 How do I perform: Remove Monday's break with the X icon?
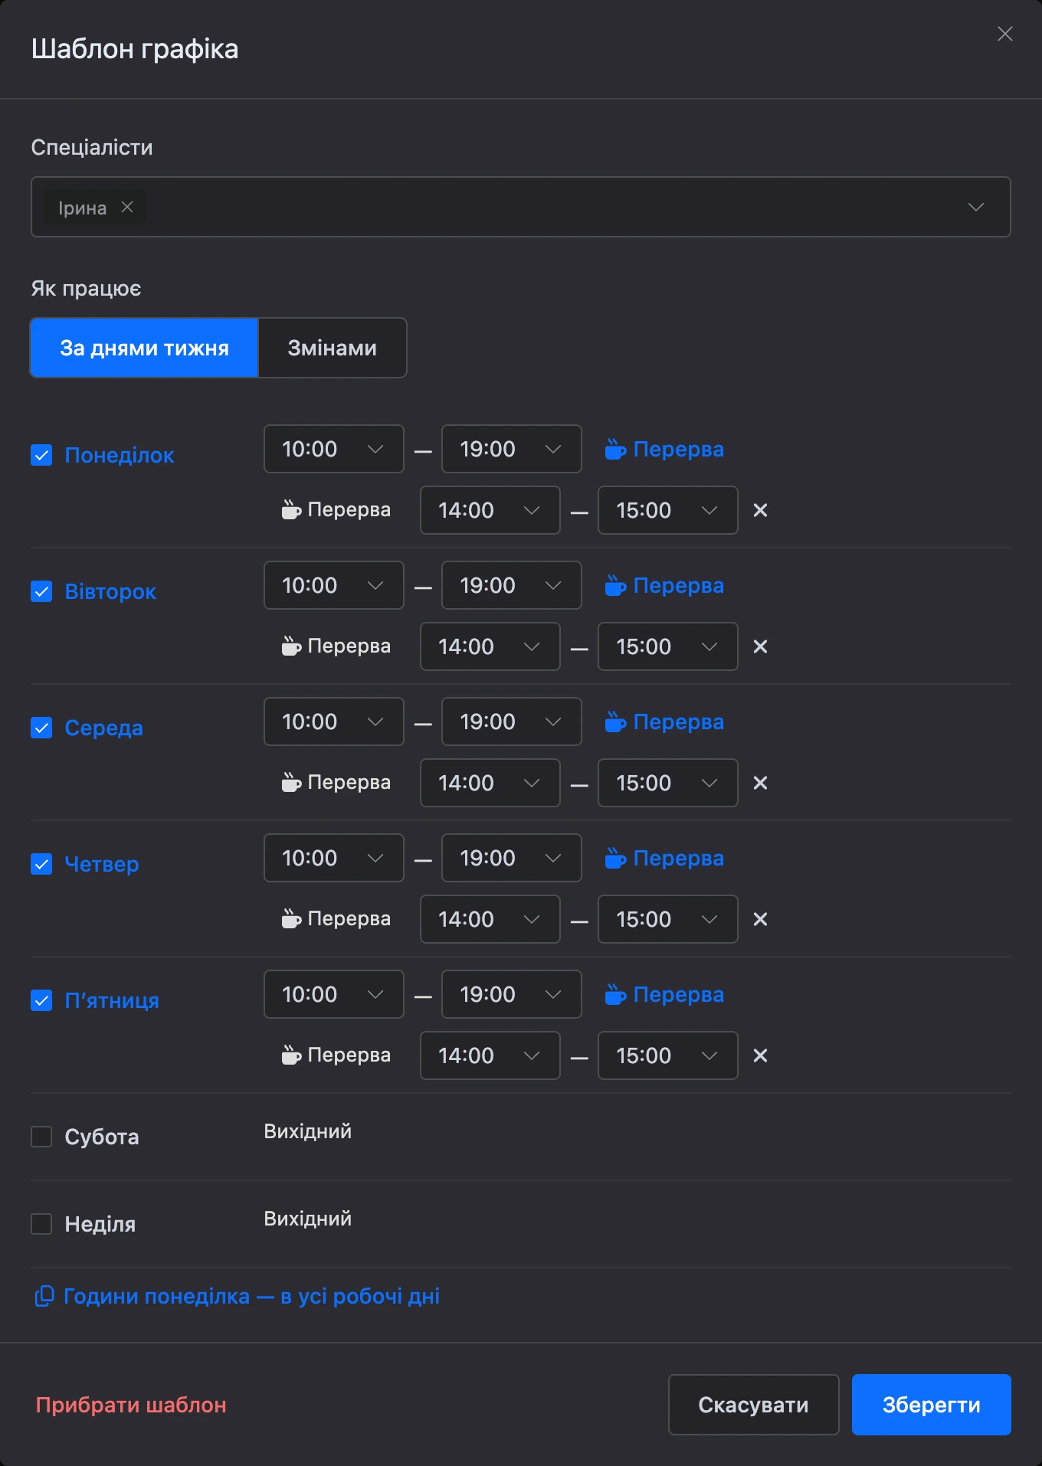760,510
